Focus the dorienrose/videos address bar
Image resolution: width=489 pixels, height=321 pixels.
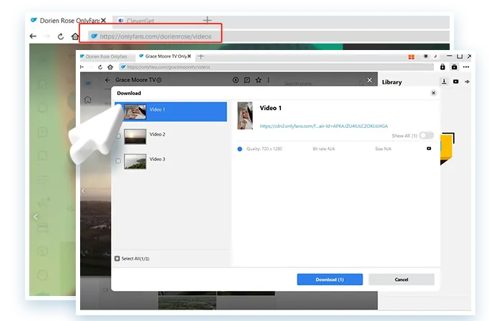click(x=155, y=36)
